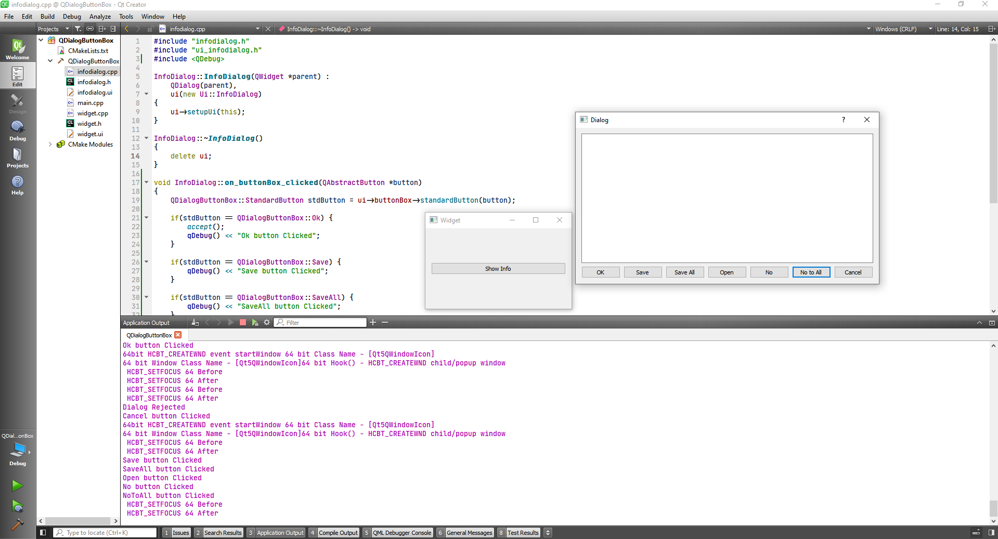Attach debugger to running application icon
This screenshot has width=998, height=539.
pos(255,323)
